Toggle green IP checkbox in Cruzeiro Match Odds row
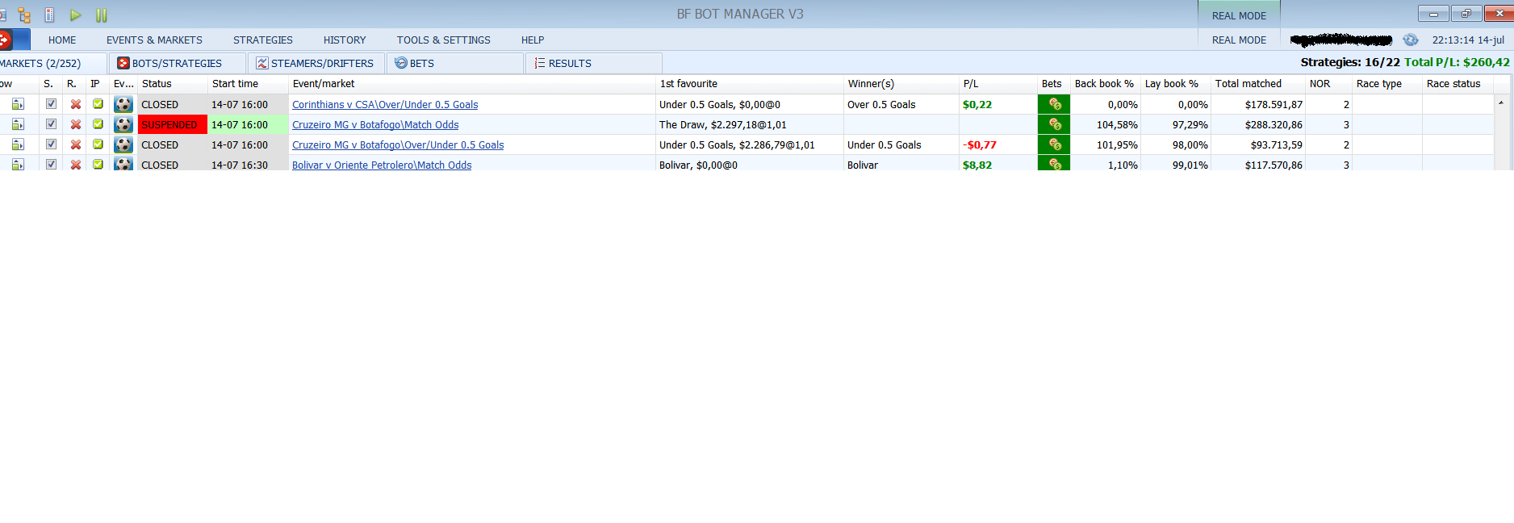 click(98, 123)
